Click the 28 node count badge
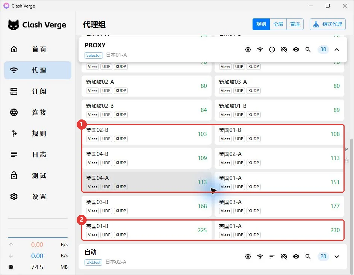This screenshot has width=354, height=275. point(323,256)
